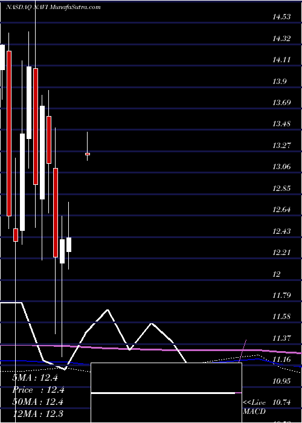Click the 12MA : 12.3 legend
The height and width of the screenshot is (423, 302).
(37, 414)
